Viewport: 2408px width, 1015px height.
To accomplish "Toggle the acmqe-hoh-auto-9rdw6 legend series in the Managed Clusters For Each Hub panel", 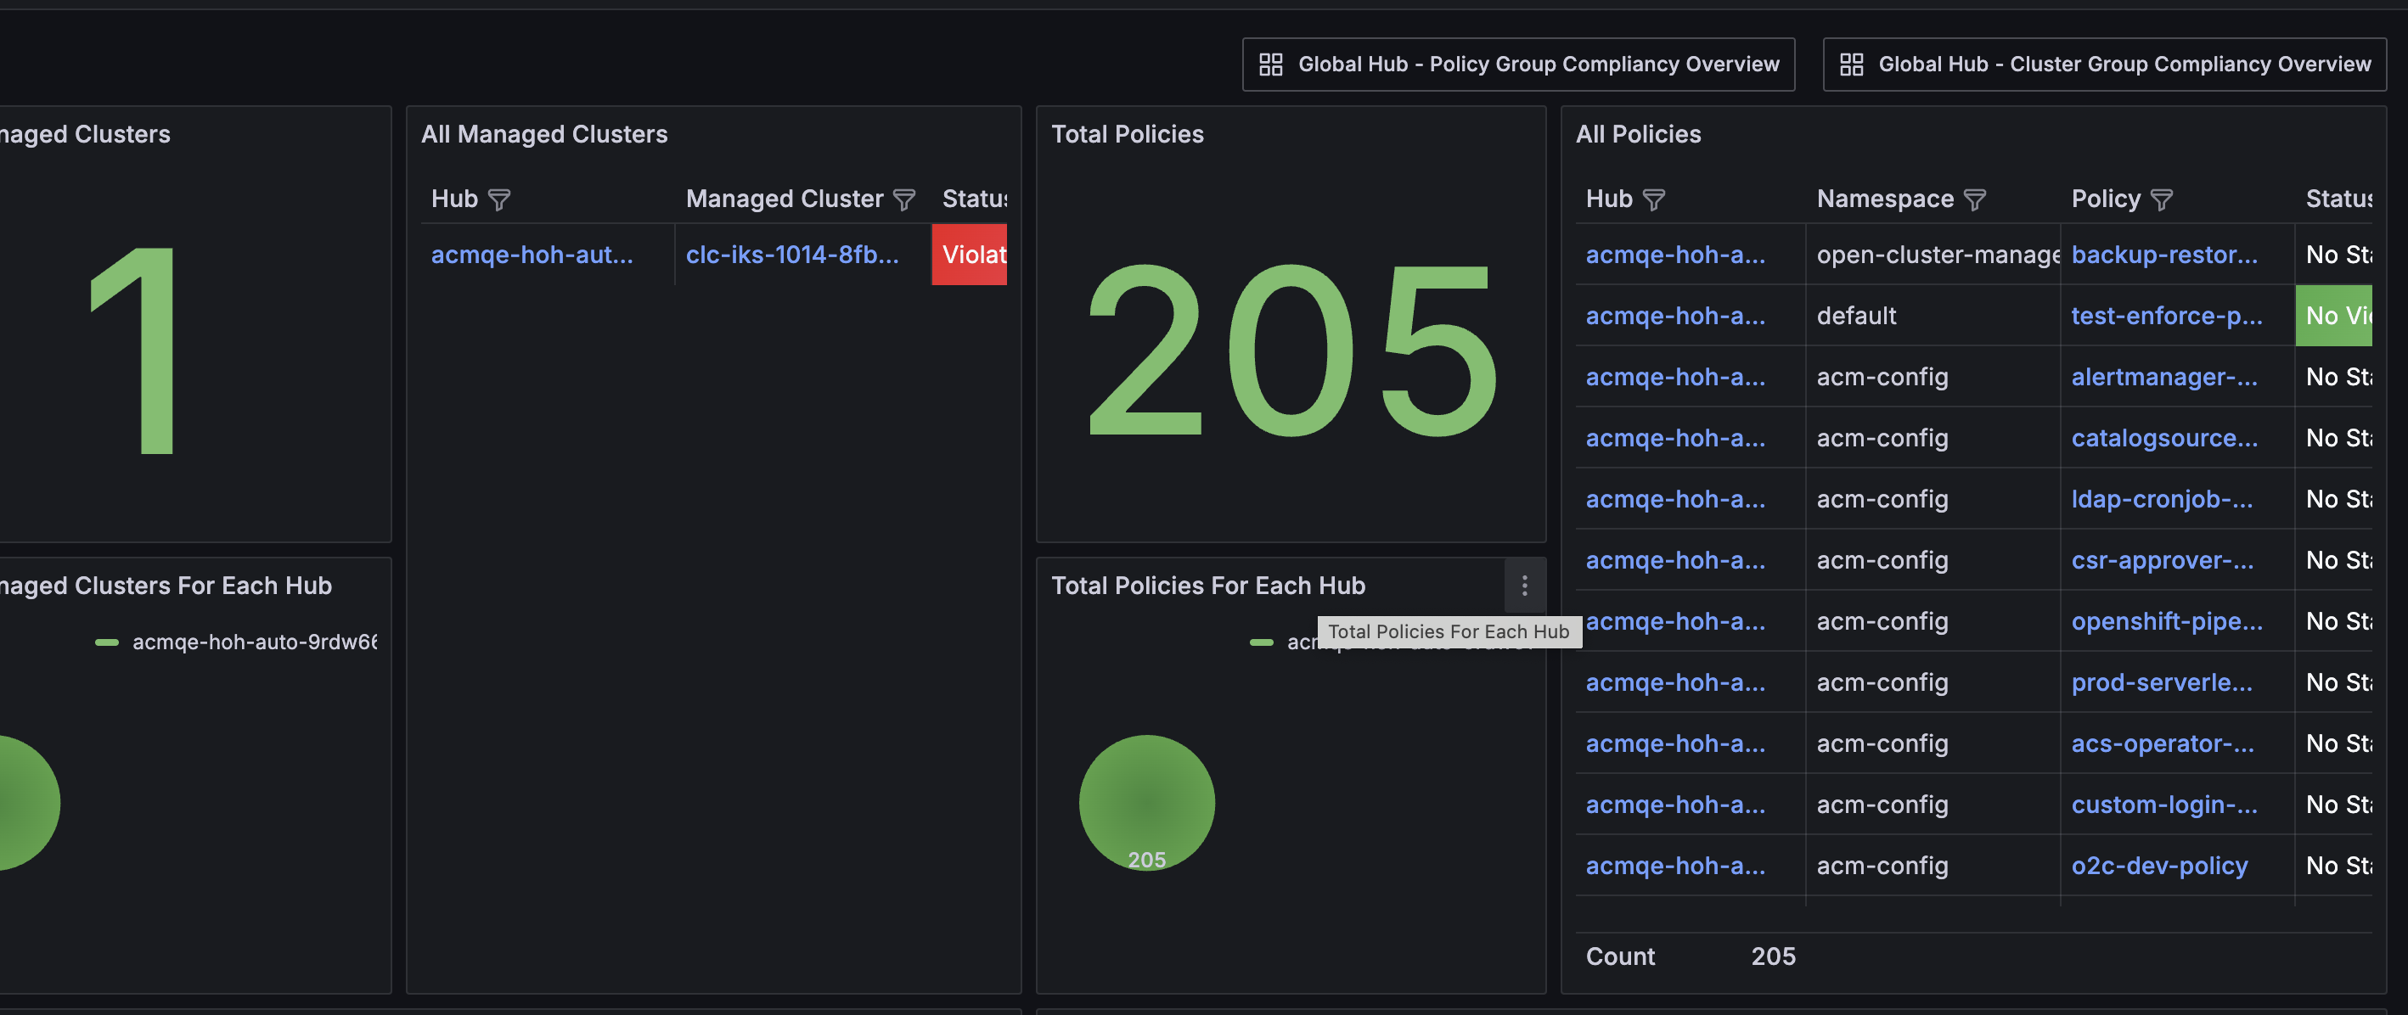I will click(x=254, y=642).
